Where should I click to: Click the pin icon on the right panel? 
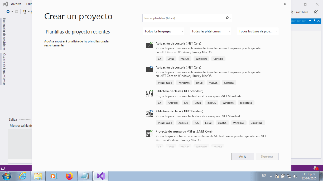[314, 21]
